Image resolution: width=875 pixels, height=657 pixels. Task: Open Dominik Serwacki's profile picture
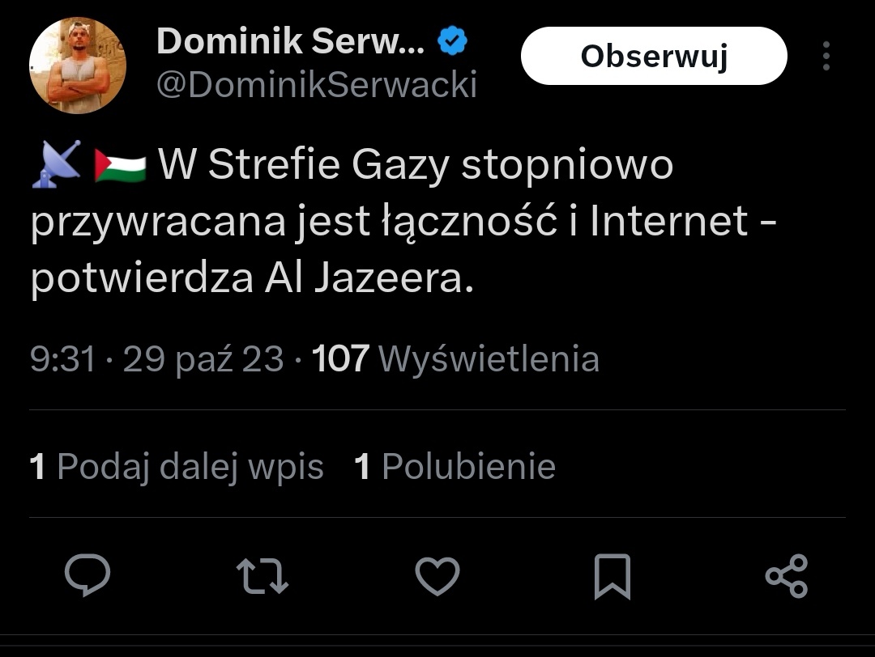coord(78,66)
